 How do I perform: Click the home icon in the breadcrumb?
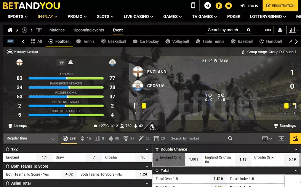(x=10, y=30)
